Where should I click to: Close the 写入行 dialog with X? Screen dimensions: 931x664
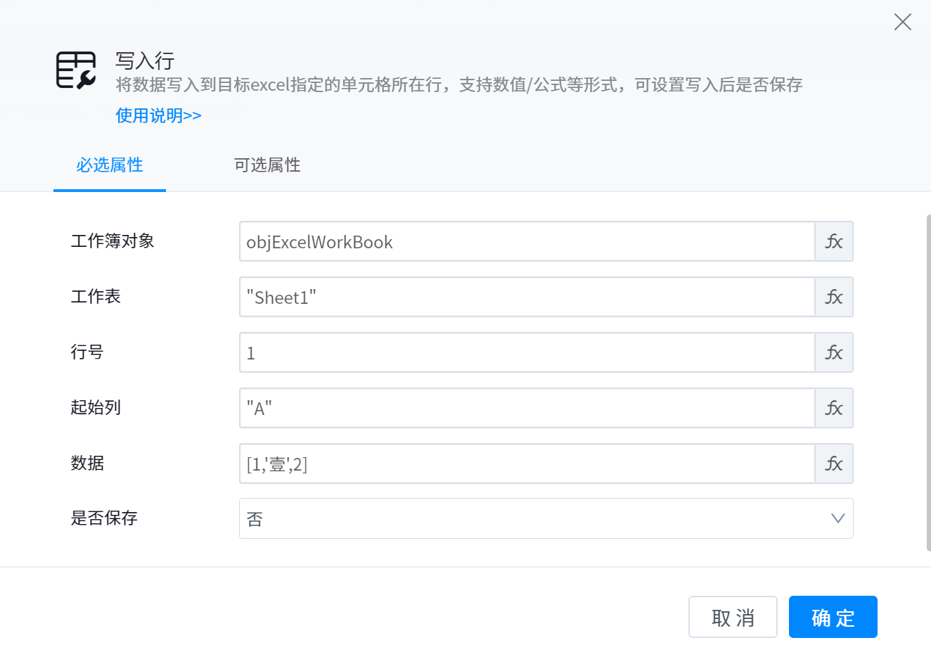(902, 23)
